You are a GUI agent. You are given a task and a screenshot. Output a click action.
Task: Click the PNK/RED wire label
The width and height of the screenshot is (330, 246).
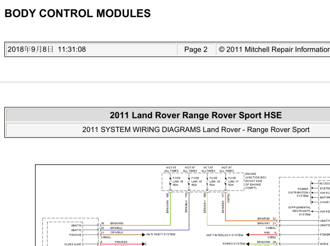[x=121, y=242]
